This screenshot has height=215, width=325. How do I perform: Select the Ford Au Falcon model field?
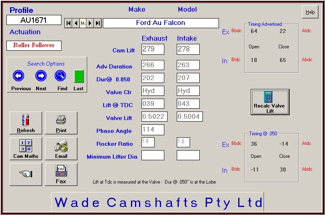(161, 23)
